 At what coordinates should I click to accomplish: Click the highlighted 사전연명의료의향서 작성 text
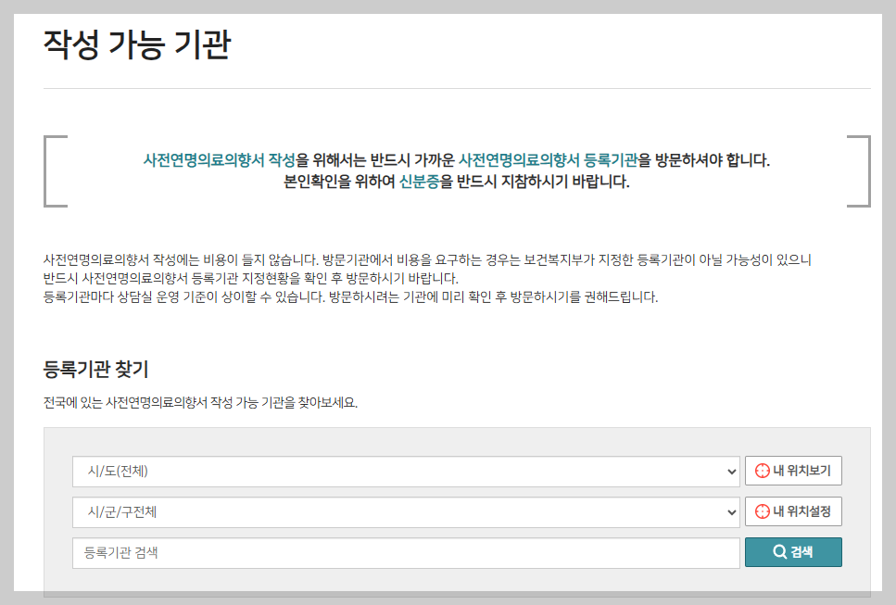(220, 160)
